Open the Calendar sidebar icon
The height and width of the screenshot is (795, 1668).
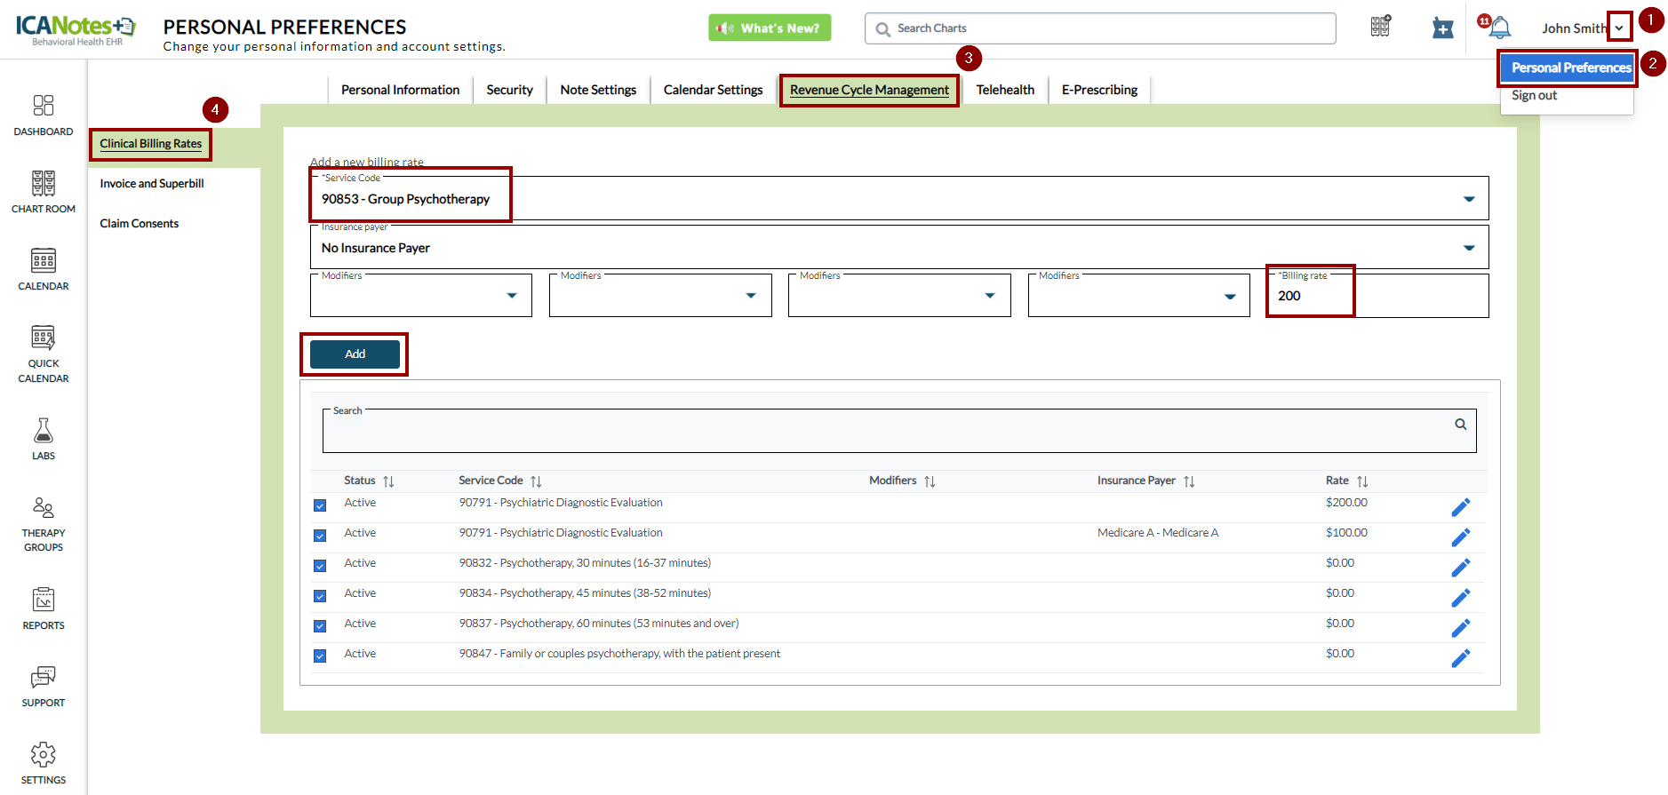(x=43, y=261)
